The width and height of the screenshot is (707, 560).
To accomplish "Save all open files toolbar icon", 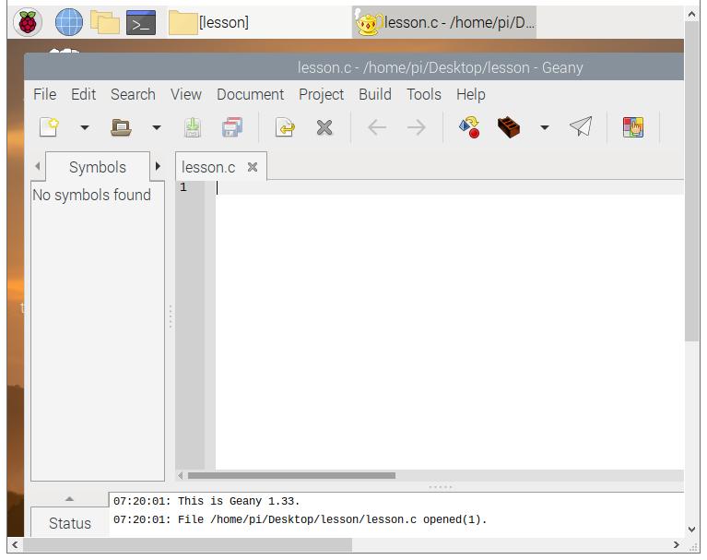I will (231, 127).
